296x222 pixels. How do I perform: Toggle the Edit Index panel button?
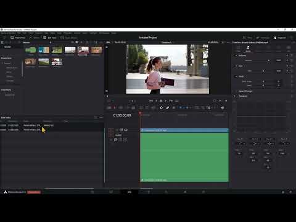50,38
